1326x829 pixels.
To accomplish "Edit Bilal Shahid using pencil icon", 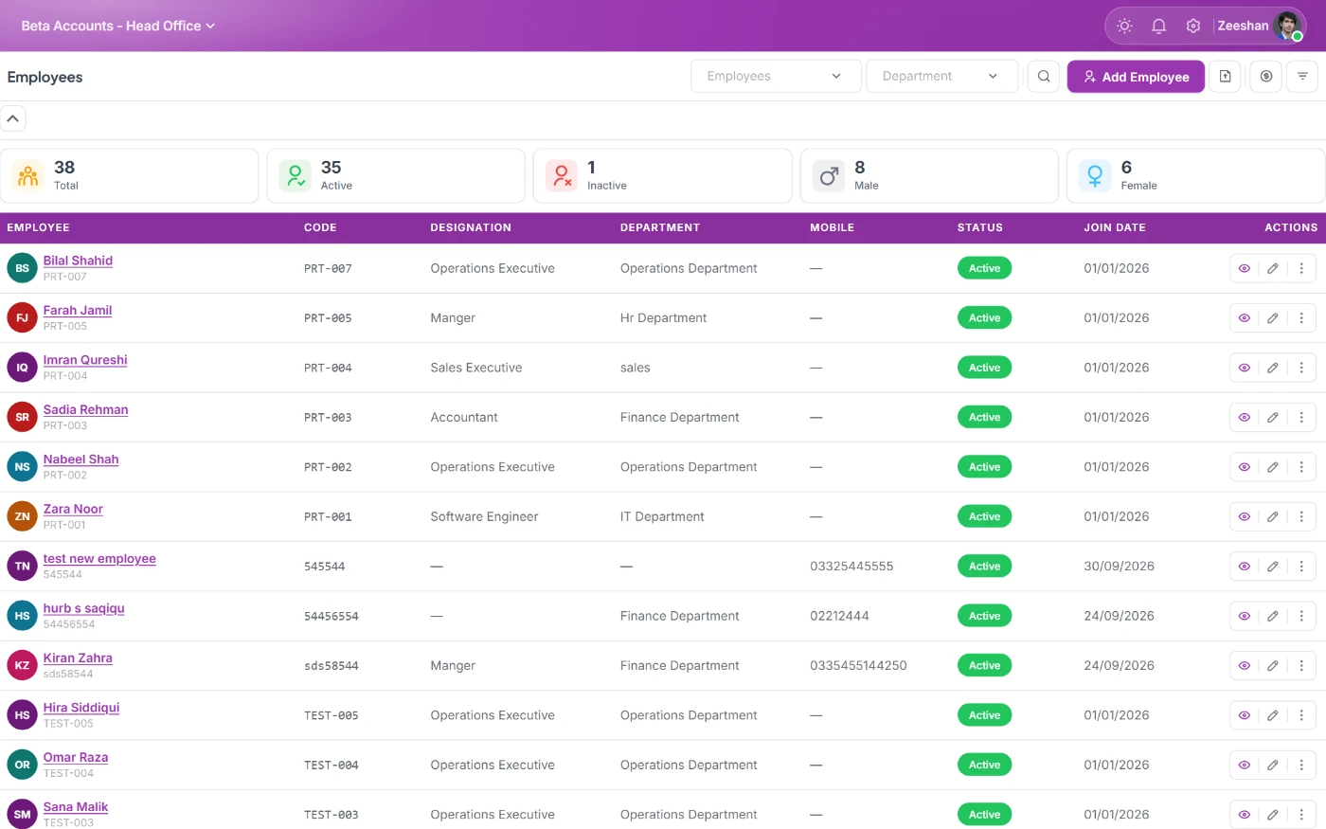I will 1273,268.
